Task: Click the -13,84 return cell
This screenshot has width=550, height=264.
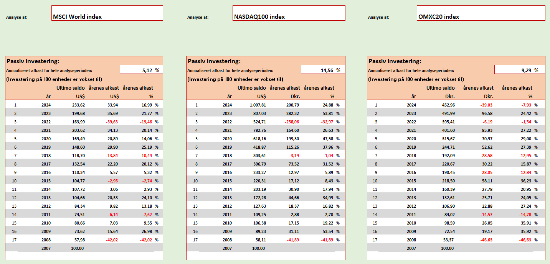Action: tap(111, 156)
